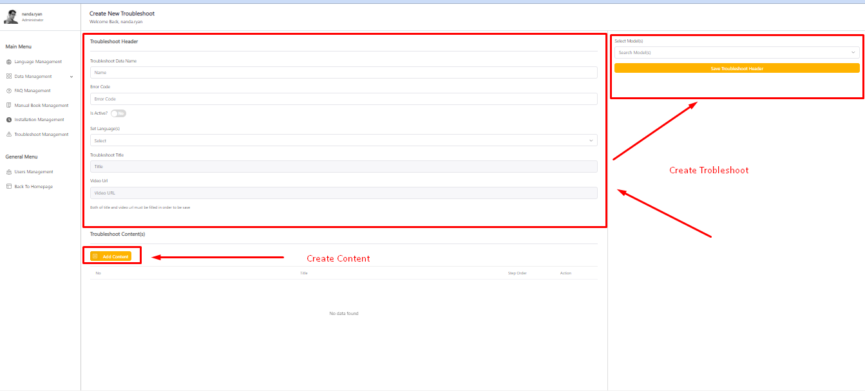Image resolution: width=865 pixels, height=391 pixels.
Task: Click the book icon beside Manual Book Management
Action: (x=8, y=105)
